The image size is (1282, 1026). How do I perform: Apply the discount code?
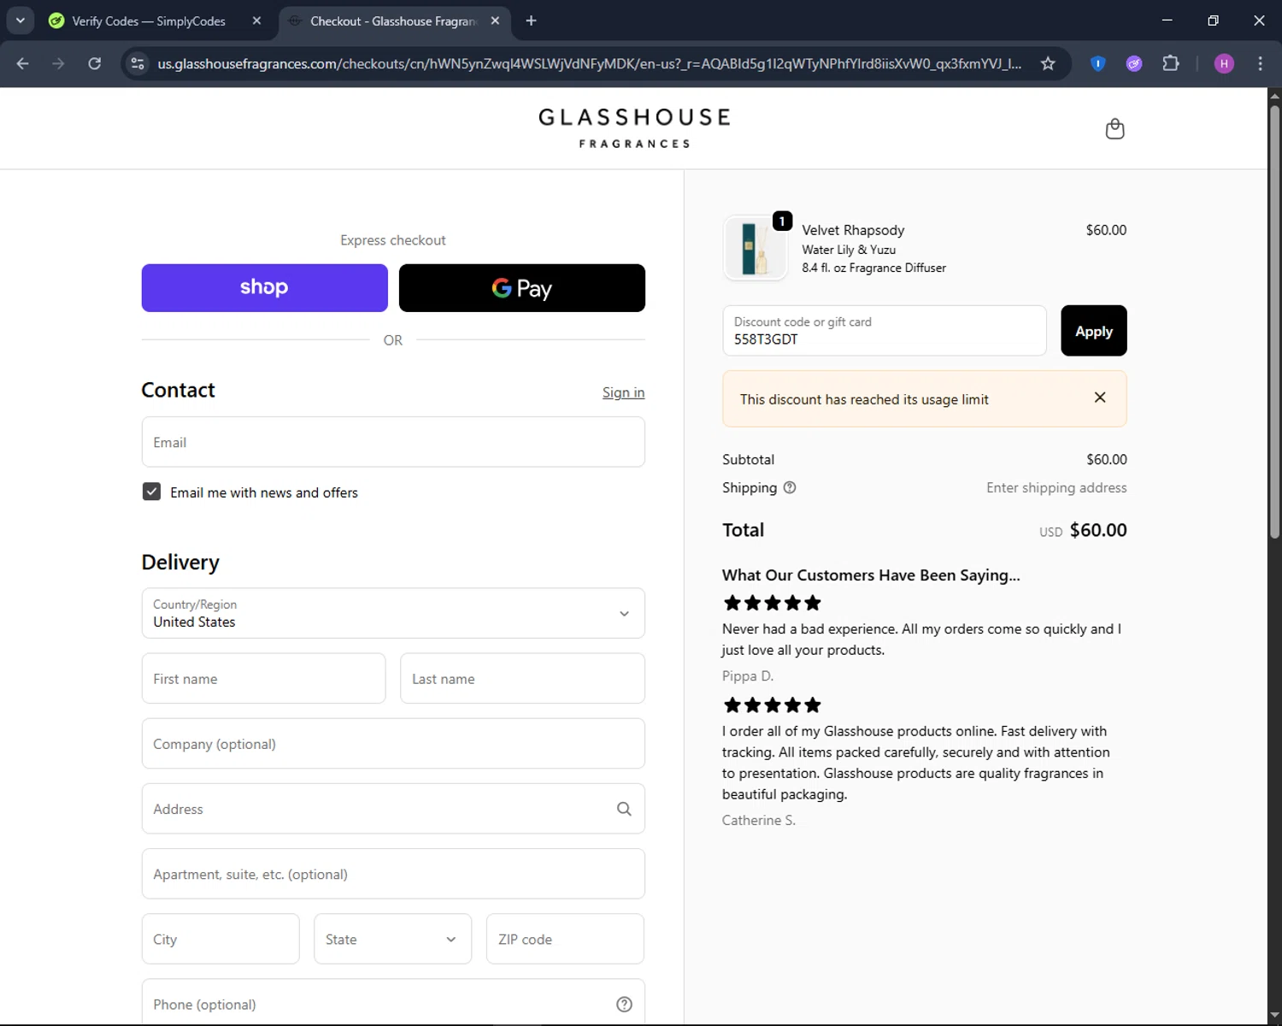[1093, 331]
